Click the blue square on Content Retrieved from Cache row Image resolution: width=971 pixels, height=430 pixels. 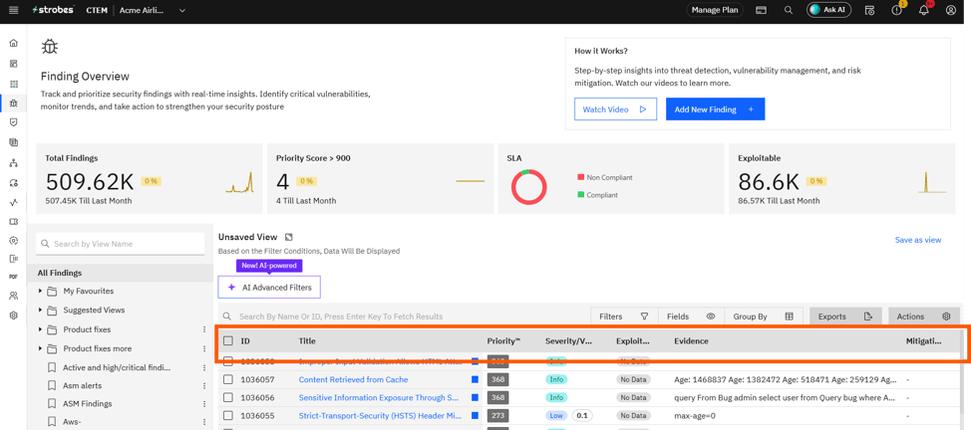click(x=475, y=379)
